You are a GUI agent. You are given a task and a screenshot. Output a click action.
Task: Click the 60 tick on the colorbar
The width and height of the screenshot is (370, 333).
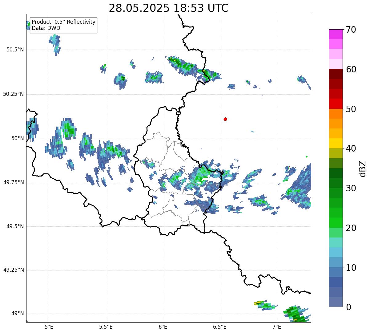[x=351, y=69]
